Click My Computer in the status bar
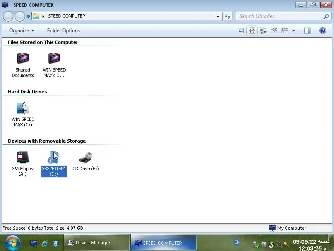This screenshot has width=334, height=251. 287,228
